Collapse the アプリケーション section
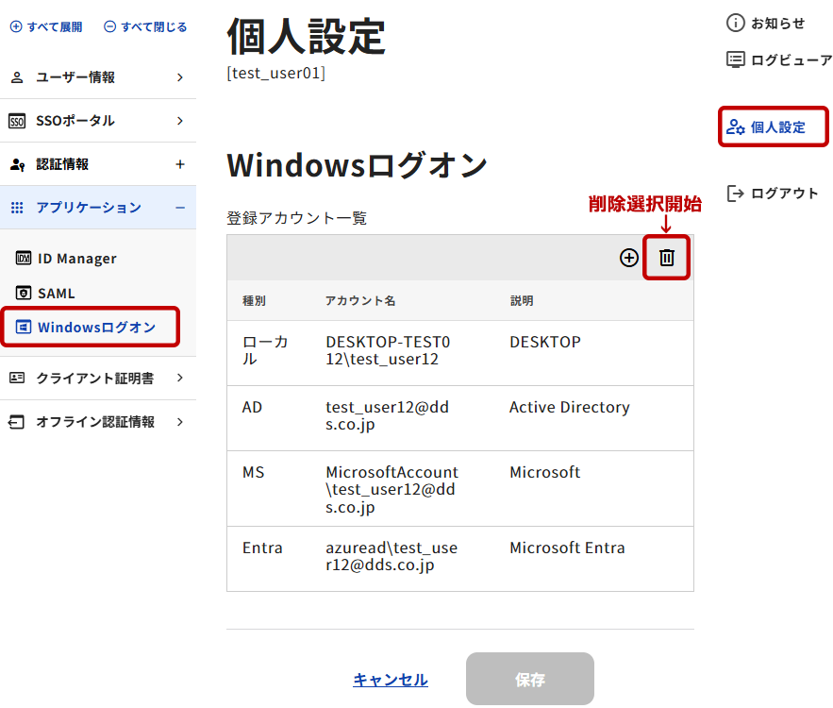833x708 pixels. tap(180, 208)
